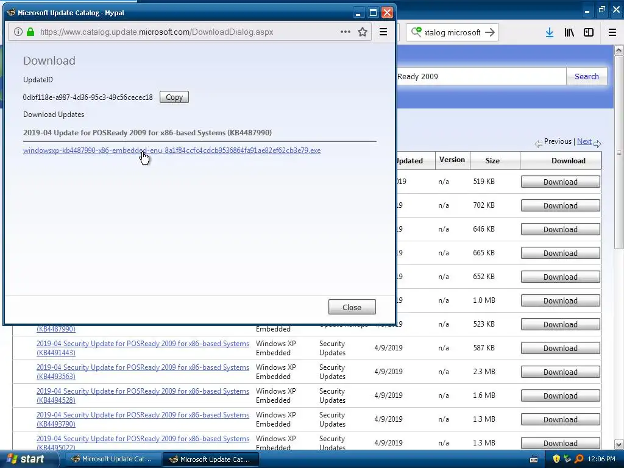Click the main browser search bar text
Viewport: 624px width, 468px height.
(453, 32)
